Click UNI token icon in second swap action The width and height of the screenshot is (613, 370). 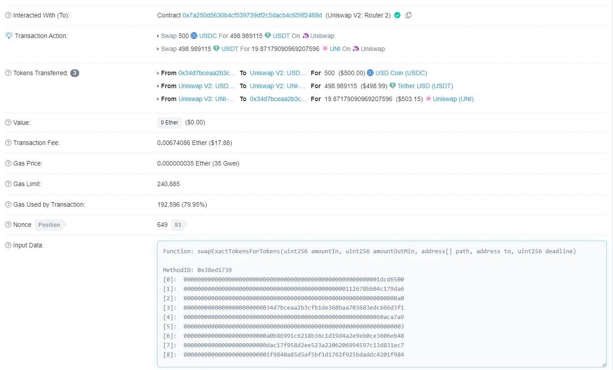[325, 49]
